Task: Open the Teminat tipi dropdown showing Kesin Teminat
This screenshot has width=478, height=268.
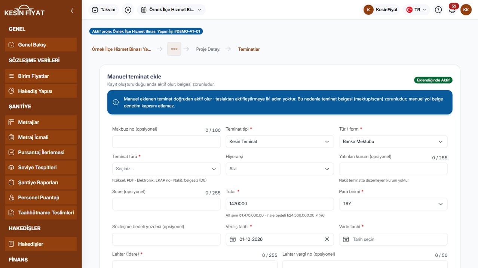Action: (280, 141)
